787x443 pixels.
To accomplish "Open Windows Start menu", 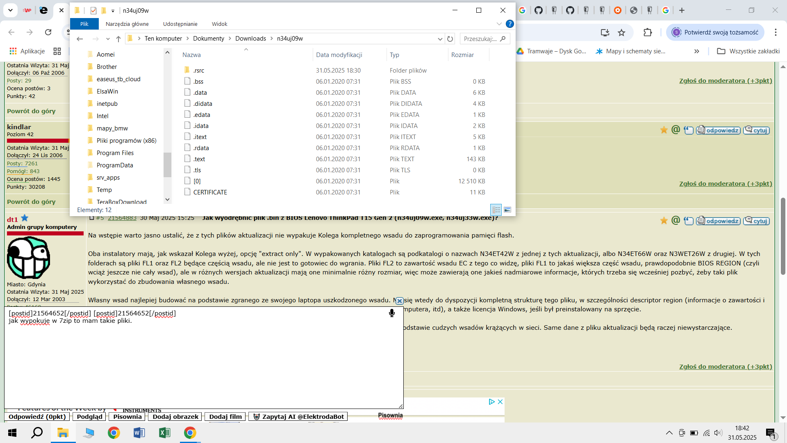I will click(12, 433).
